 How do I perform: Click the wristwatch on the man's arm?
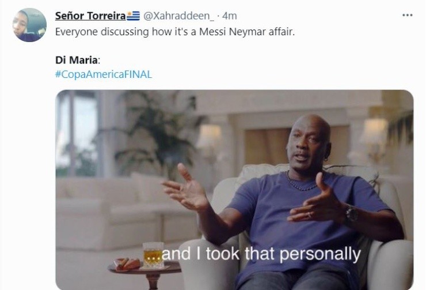tap(351, 214)
